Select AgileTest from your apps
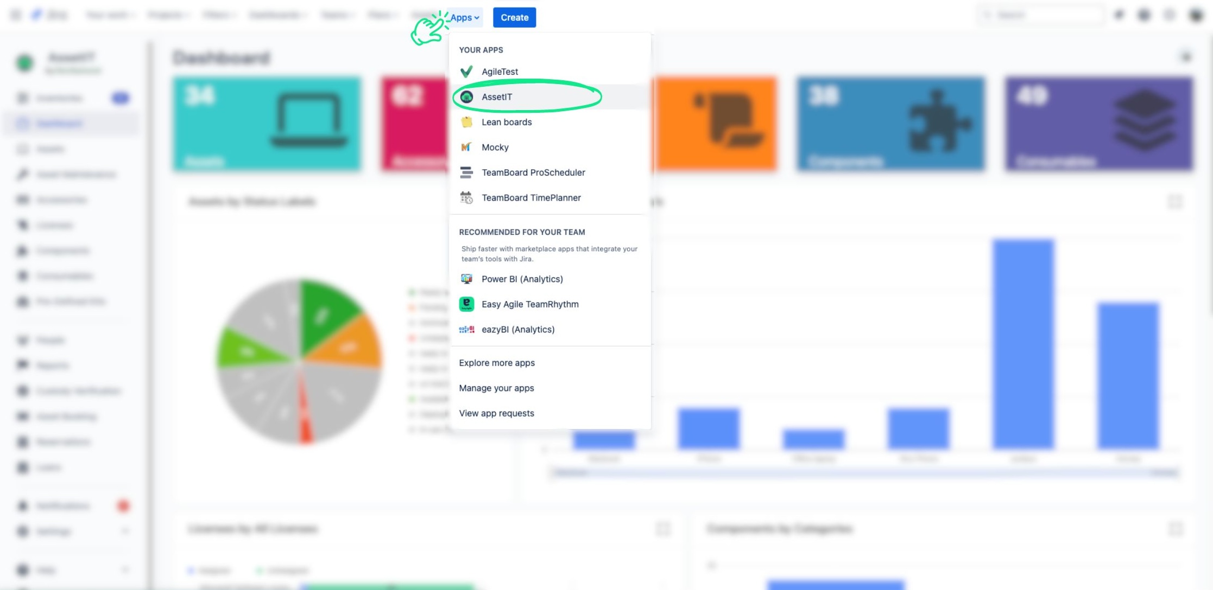 [500, 71]
